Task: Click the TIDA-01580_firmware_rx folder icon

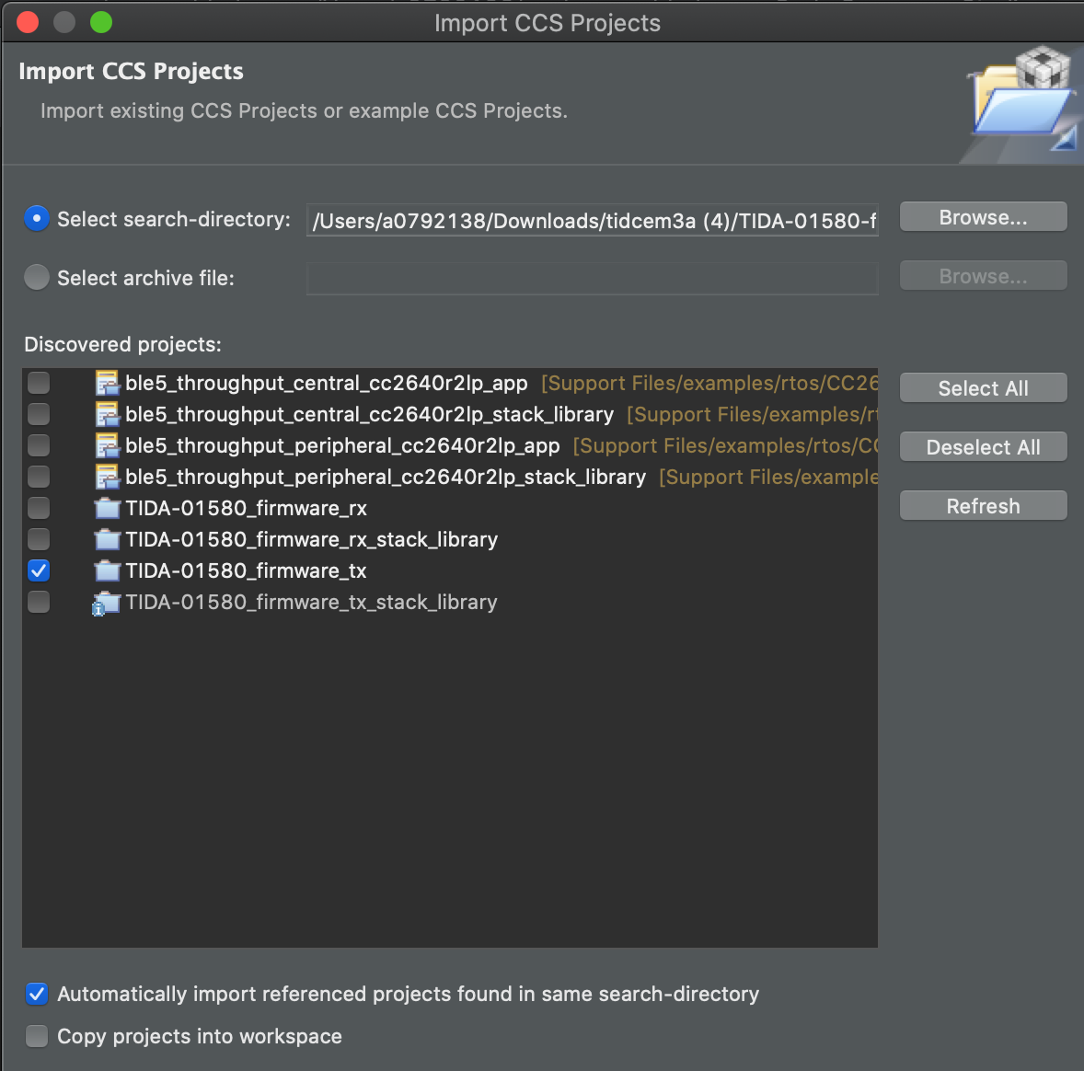Action: (x=107, y=508)
